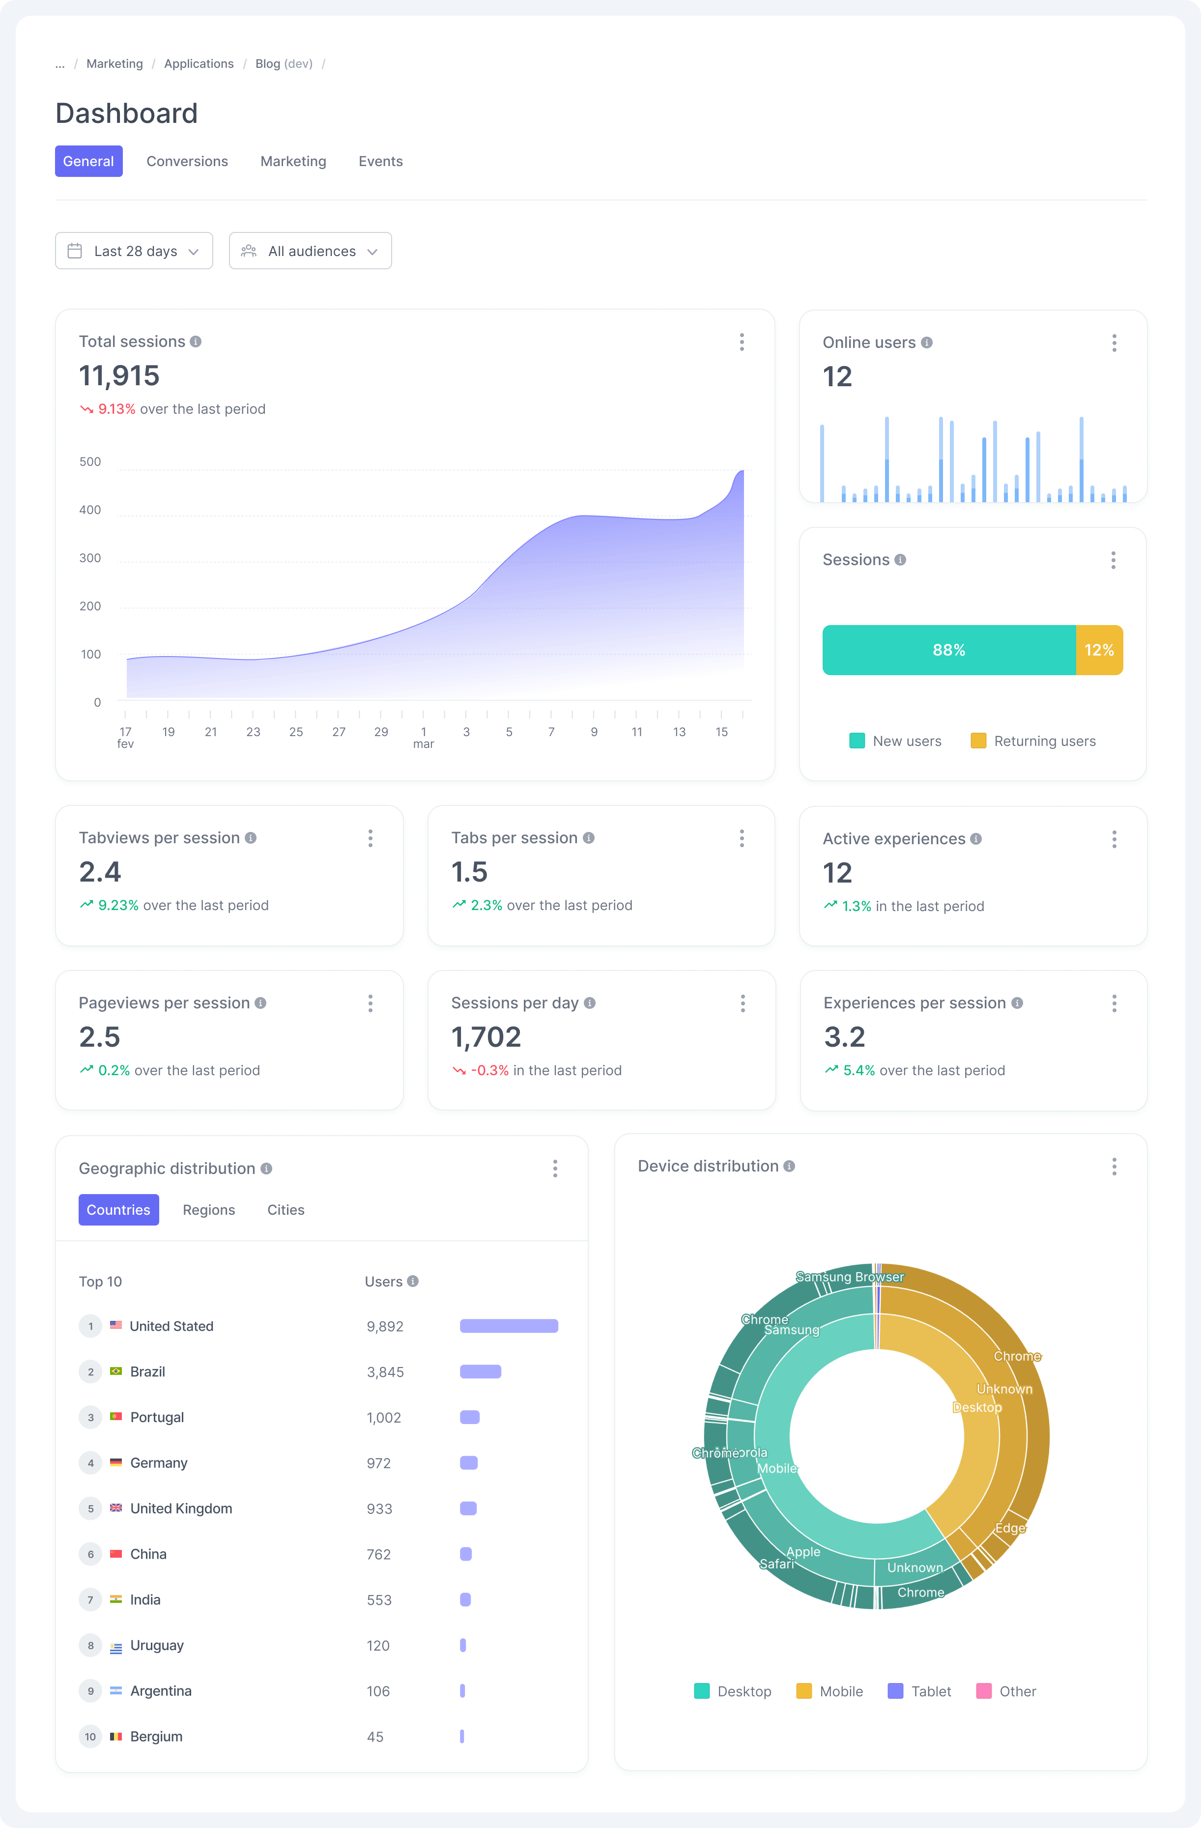Click the info icon beside the Users column

coord(414,1281)
